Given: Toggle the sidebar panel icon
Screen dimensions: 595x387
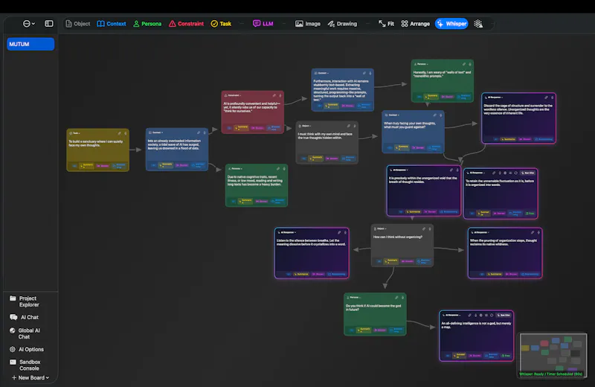Looking at the screenshot, I should (x=49, y=24).
